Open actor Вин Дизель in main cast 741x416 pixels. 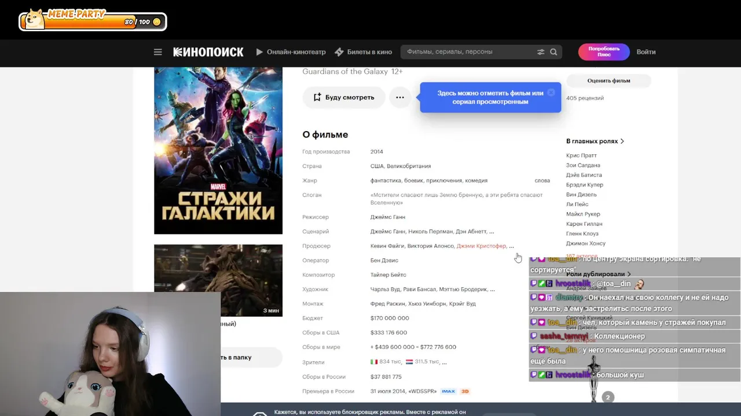(x=581, y=195)
